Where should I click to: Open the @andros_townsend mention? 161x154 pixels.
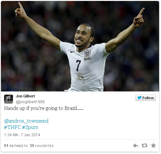[26, 121]
